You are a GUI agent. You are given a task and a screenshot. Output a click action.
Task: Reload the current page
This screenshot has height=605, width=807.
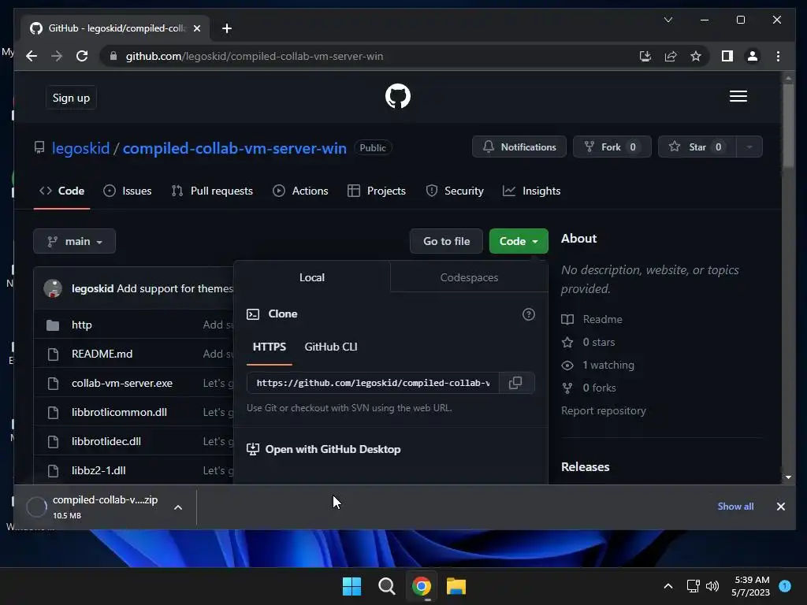coord(82,56)
